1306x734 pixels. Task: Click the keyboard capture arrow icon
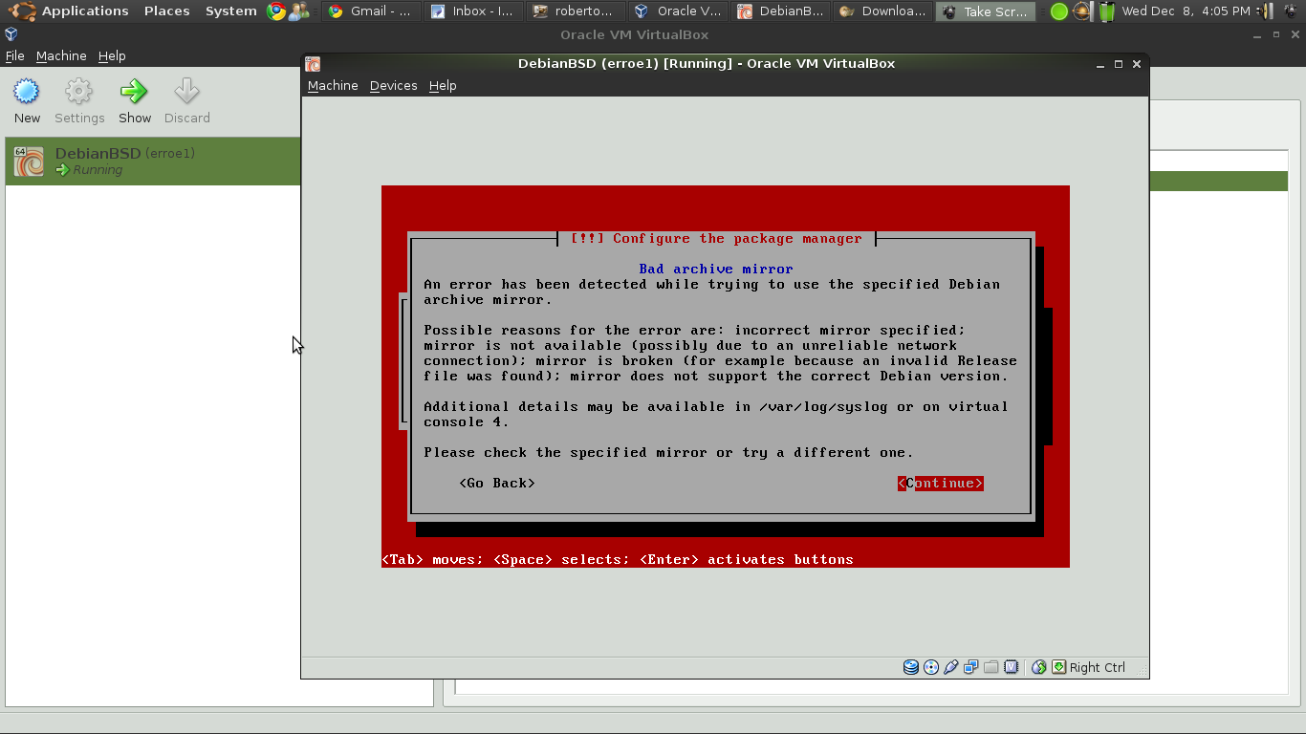(1058, 667)
